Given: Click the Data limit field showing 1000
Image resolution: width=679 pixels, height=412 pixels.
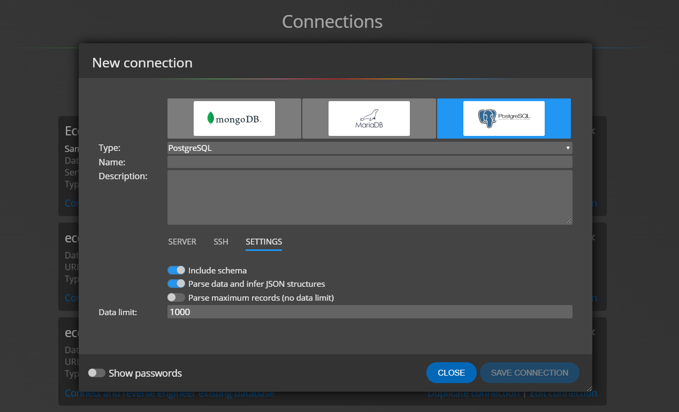Looking at the screenshot, I should click(370, 312).
